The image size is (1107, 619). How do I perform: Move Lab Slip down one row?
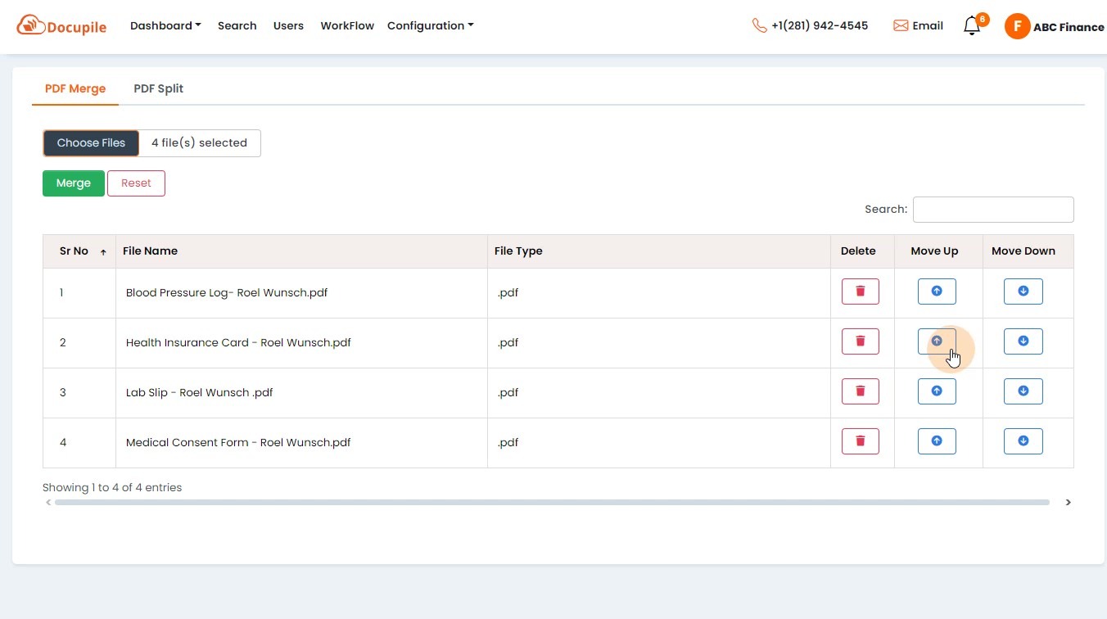(x=1023, y=391)
